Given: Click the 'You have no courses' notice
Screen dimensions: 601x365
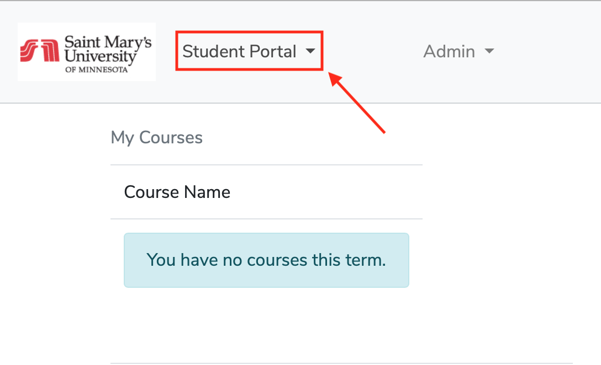Looking at the screenshot, I should point(266,260).
